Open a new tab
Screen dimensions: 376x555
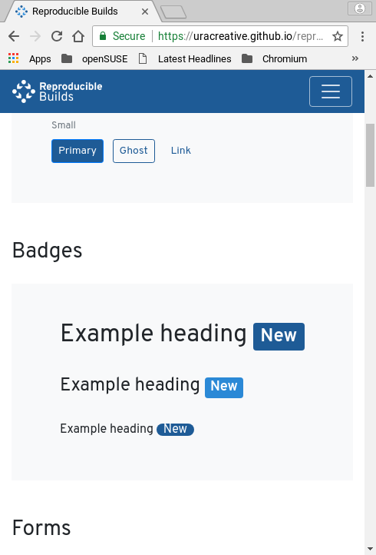tap(173, 12)
